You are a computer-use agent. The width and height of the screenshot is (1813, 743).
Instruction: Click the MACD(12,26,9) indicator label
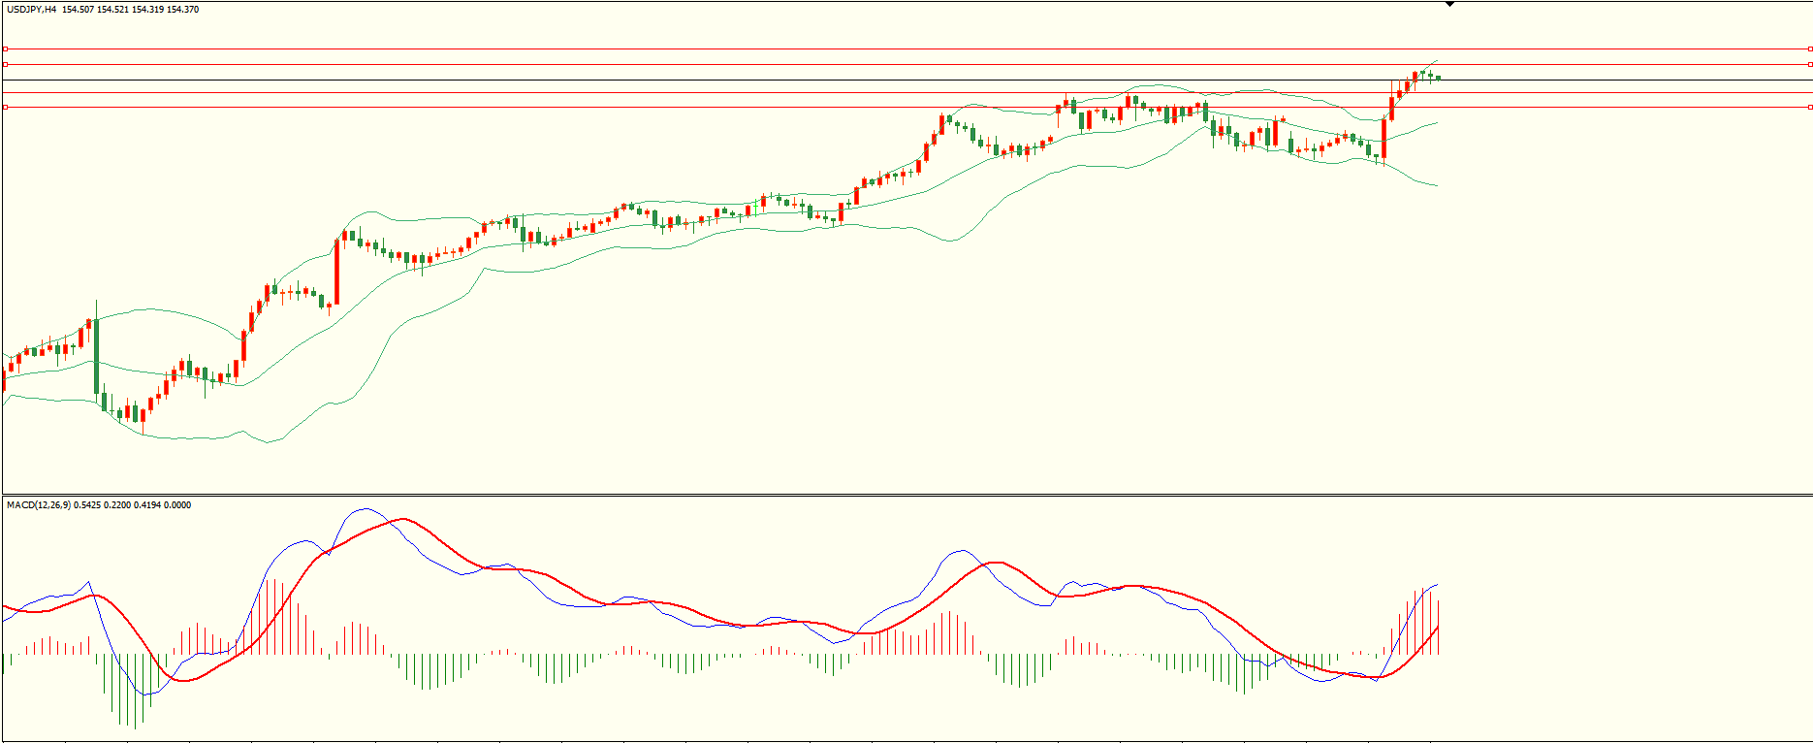(39, 505)
